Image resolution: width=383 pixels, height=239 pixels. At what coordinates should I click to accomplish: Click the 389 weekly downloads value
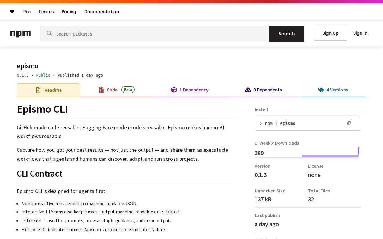pyautogui.click(x=259, y=153)
